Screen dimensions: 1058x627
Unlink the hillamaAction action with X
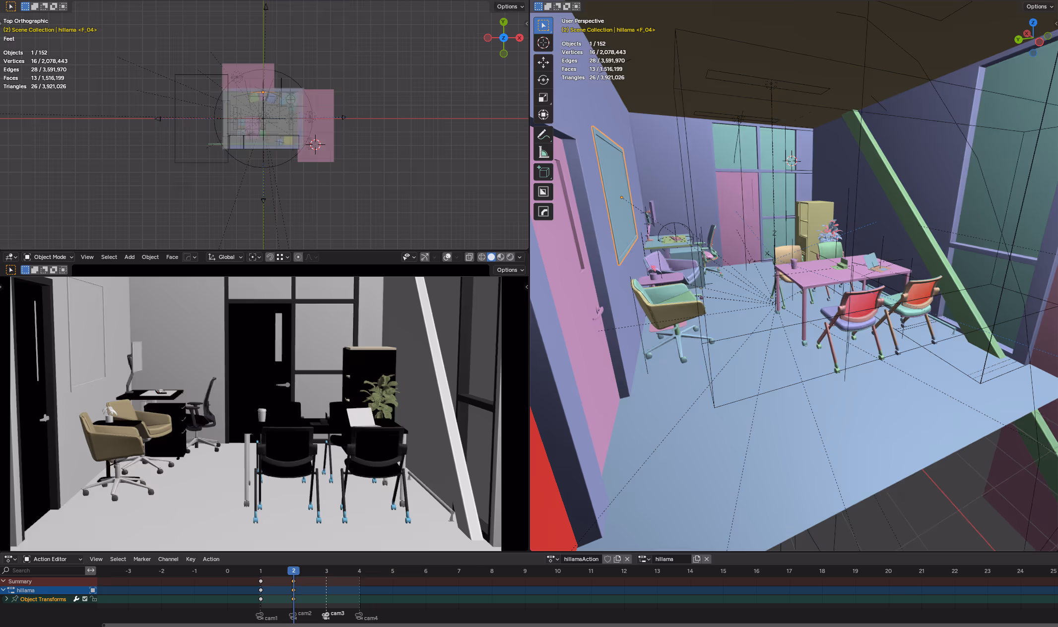pyautogui.click(x=627, y=559)
